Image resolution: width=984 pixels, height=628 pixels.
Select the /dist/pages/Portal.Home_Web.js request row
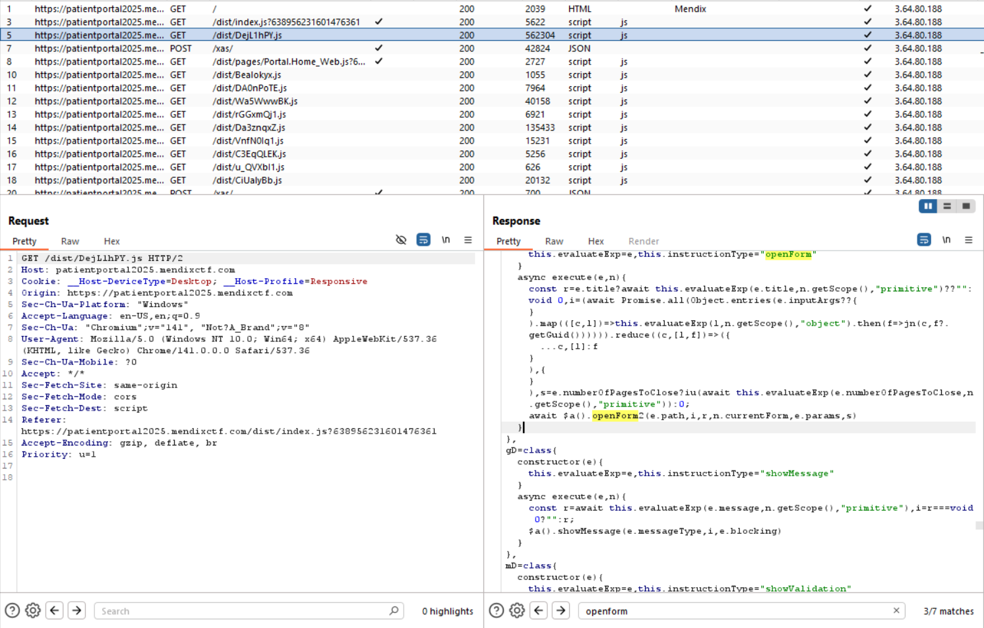492,61
